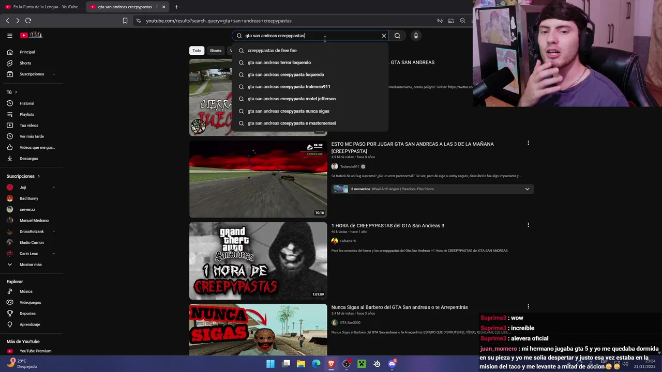
Task: Click the search magnifier button
Action: (397, 36)
